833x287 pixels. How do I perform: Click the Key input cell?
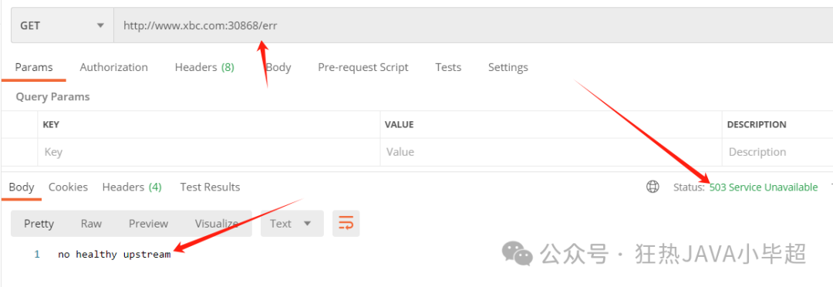[x=209, y=152]
